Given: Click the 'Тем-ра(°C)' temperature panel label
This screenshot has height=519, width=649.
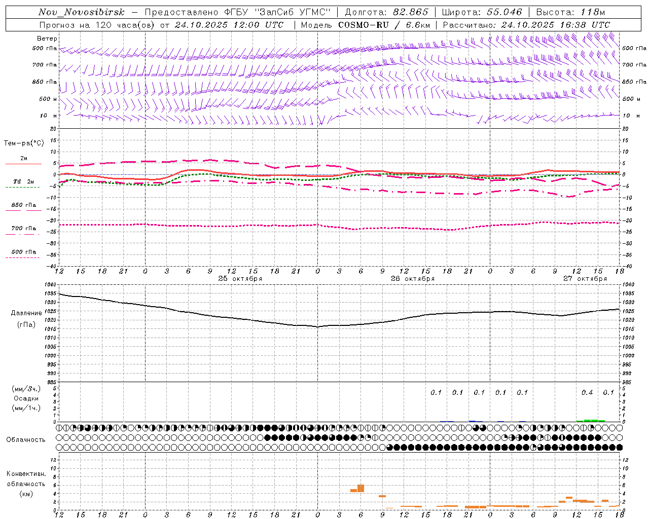Looking at the screenshot, I should 24,143.
